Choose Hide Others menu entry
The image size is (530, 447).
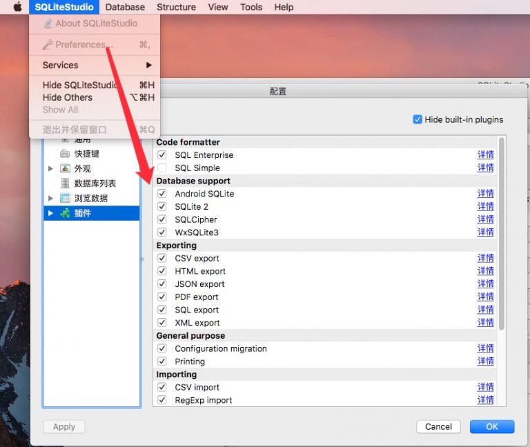tap(95, 97)
